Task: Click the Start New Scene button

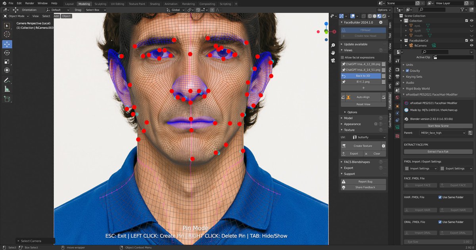Action: 438,126
